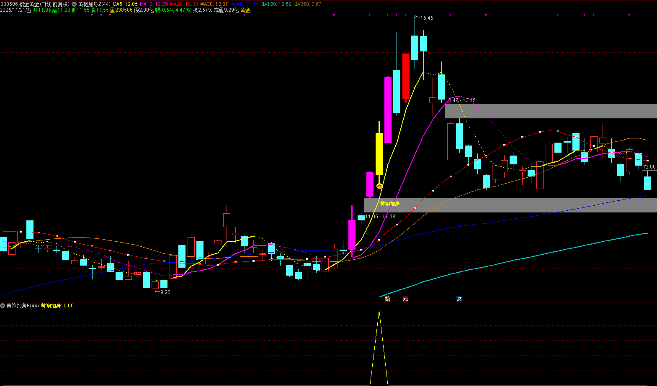Select the MA250 legend label
The width and height of the screenshot is (657, 386).
tap(307, 4)
